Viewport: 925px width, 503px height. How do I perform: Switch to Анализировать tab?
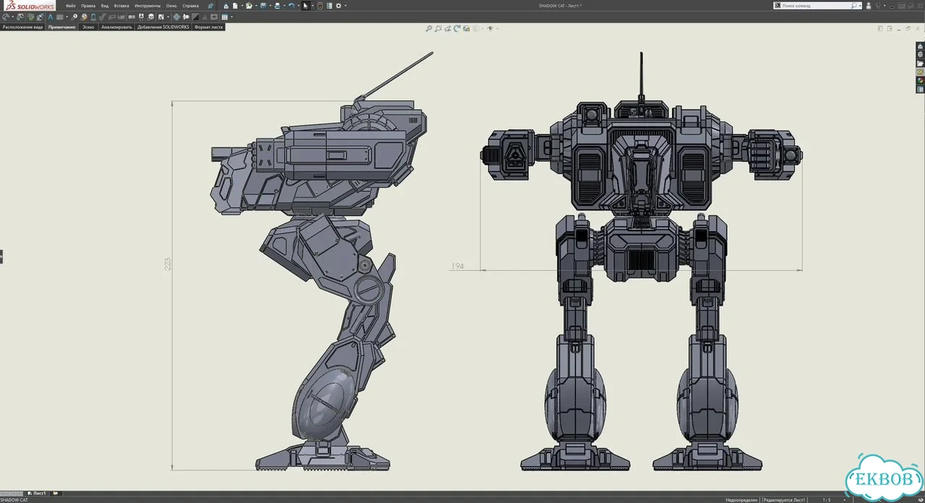pos(116,27)
